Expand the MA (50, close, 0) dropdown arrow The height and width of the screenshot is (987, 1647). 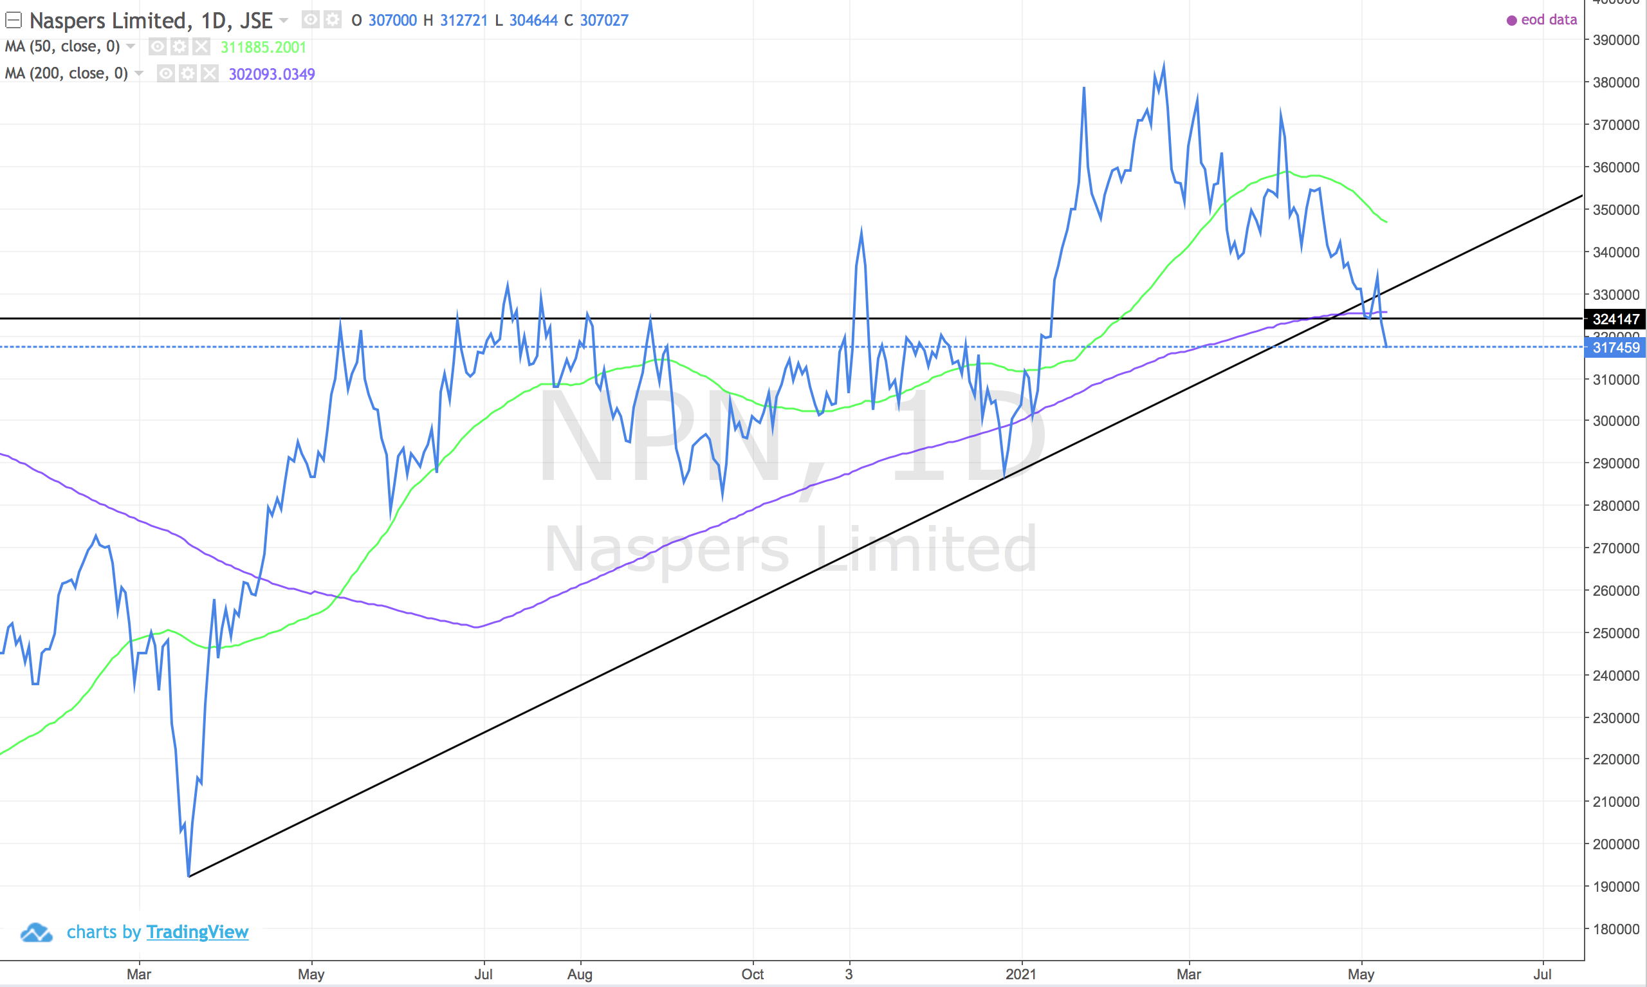[x=131, y=46]
